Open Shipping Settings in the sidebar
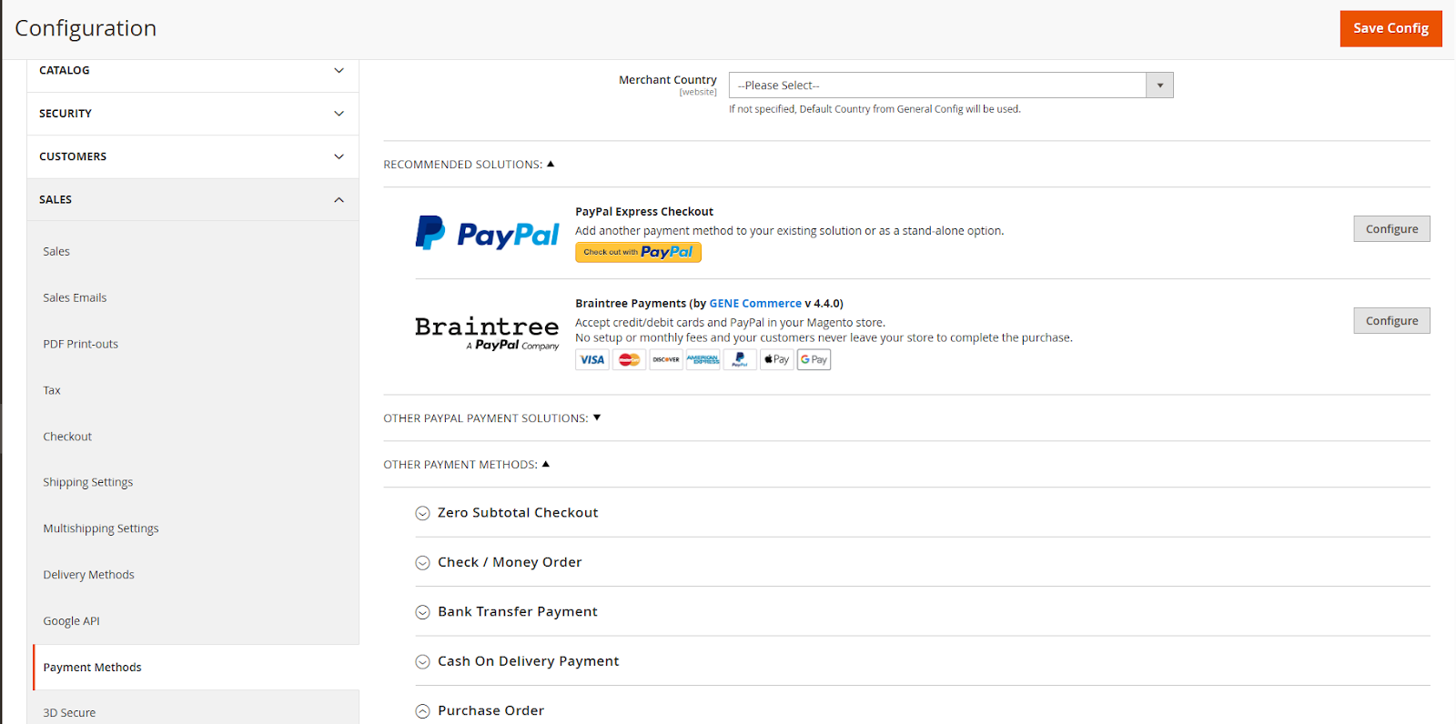The width and height of the screenshot is (1456, 724). pos(88,482)
